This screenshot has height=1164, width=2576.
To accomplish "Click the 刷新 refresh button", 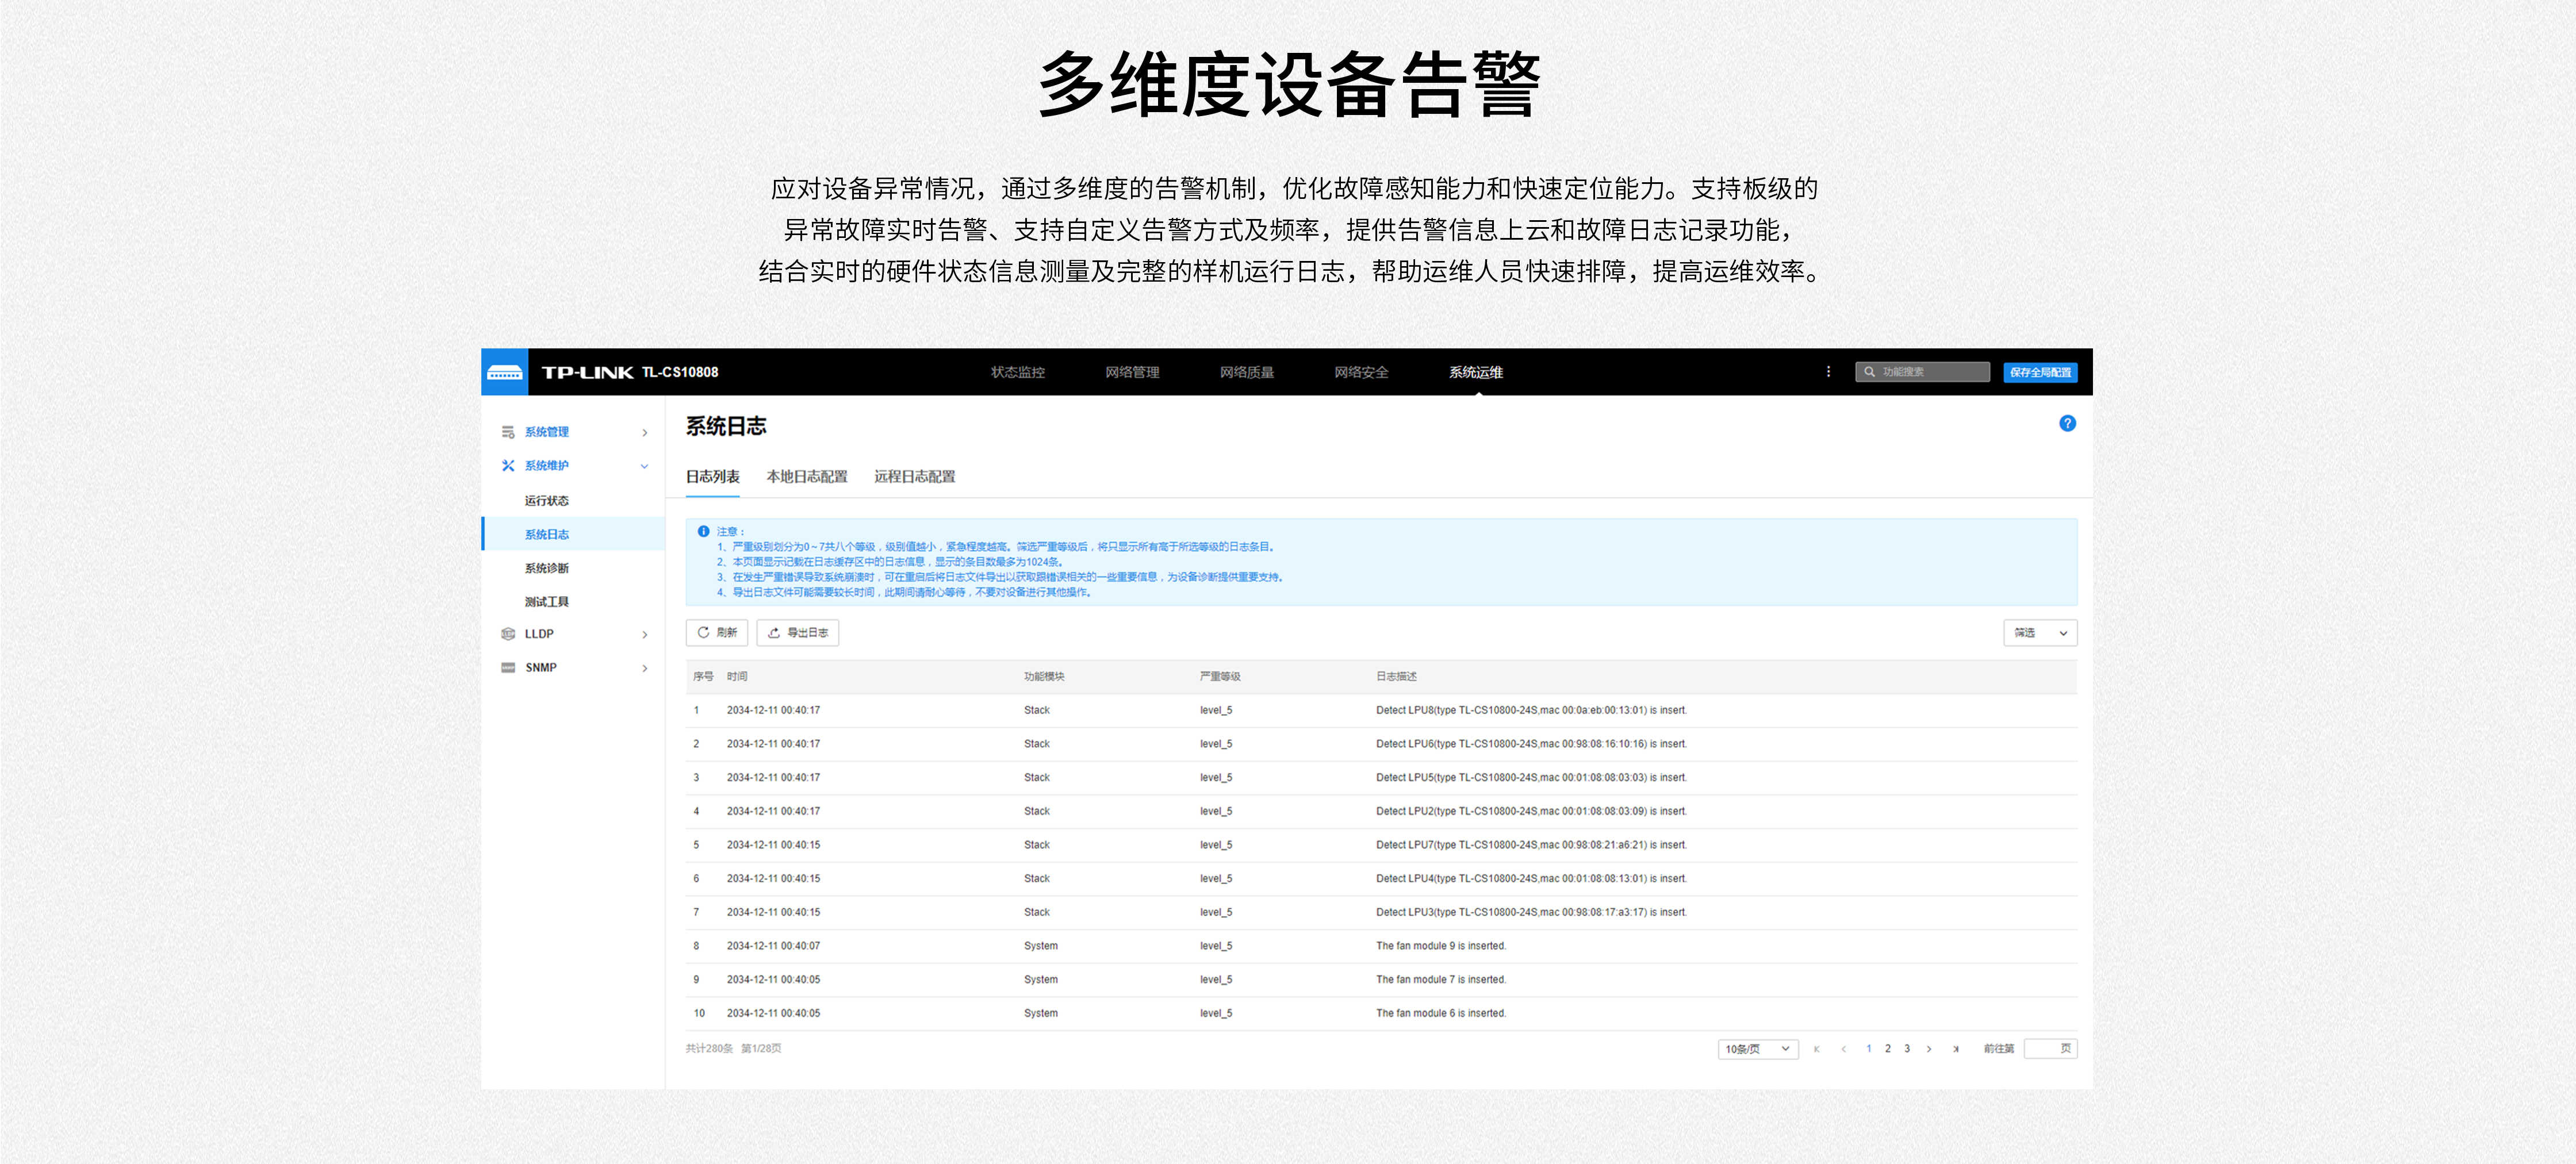I will 716,633.
